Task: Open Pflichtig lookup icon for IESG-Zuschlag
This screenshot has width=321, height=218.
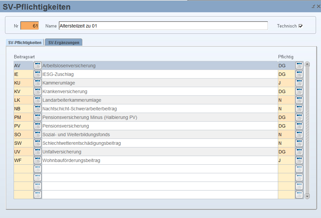Action: point(299,74)
